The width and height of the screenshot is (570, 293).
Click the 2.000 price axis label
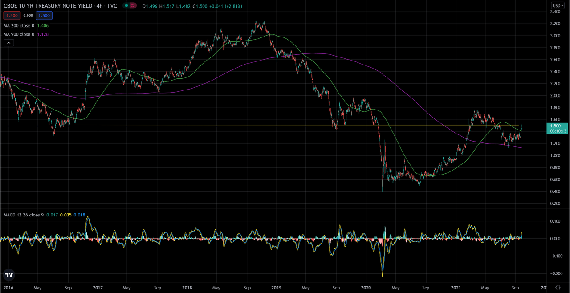[x=555, y=96]
